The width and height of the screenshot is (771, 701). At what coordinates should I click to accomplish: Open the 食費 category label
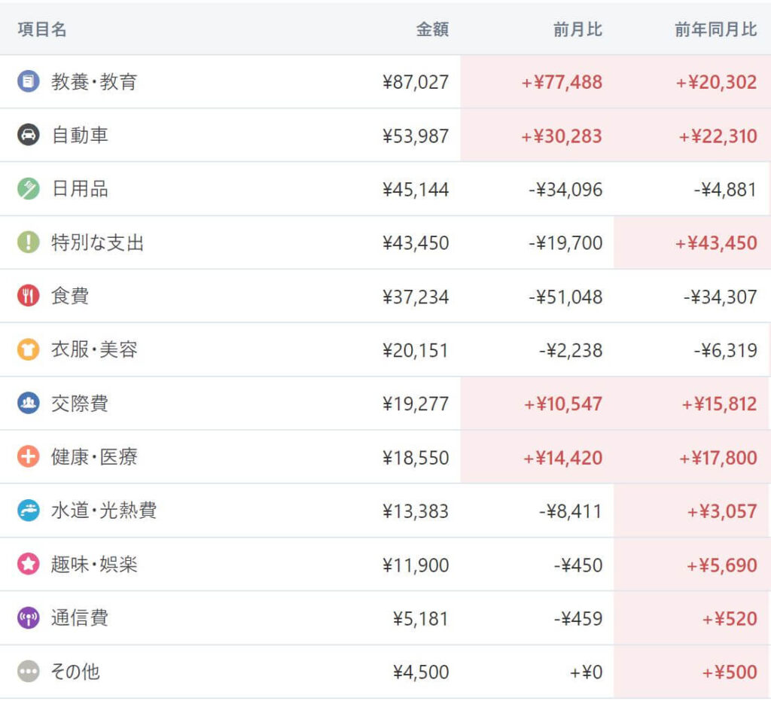pyautogui.click(x=70, y=296)
